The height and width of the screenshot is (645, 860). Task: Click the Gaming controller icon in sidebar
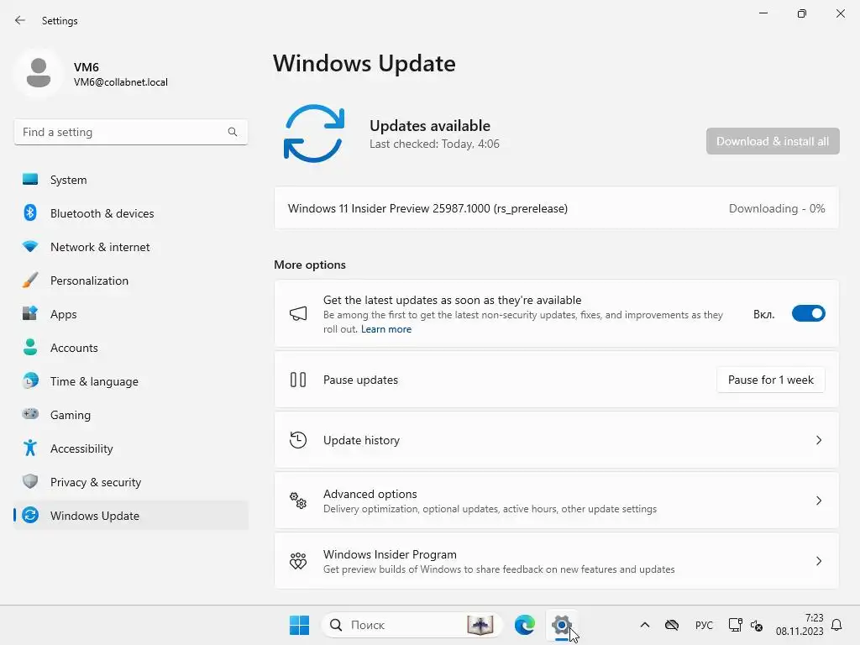tap(30, 414)
